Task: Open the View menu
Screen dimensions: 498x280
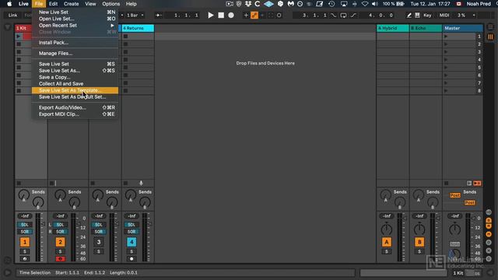Action: click(x=90, y=4)
